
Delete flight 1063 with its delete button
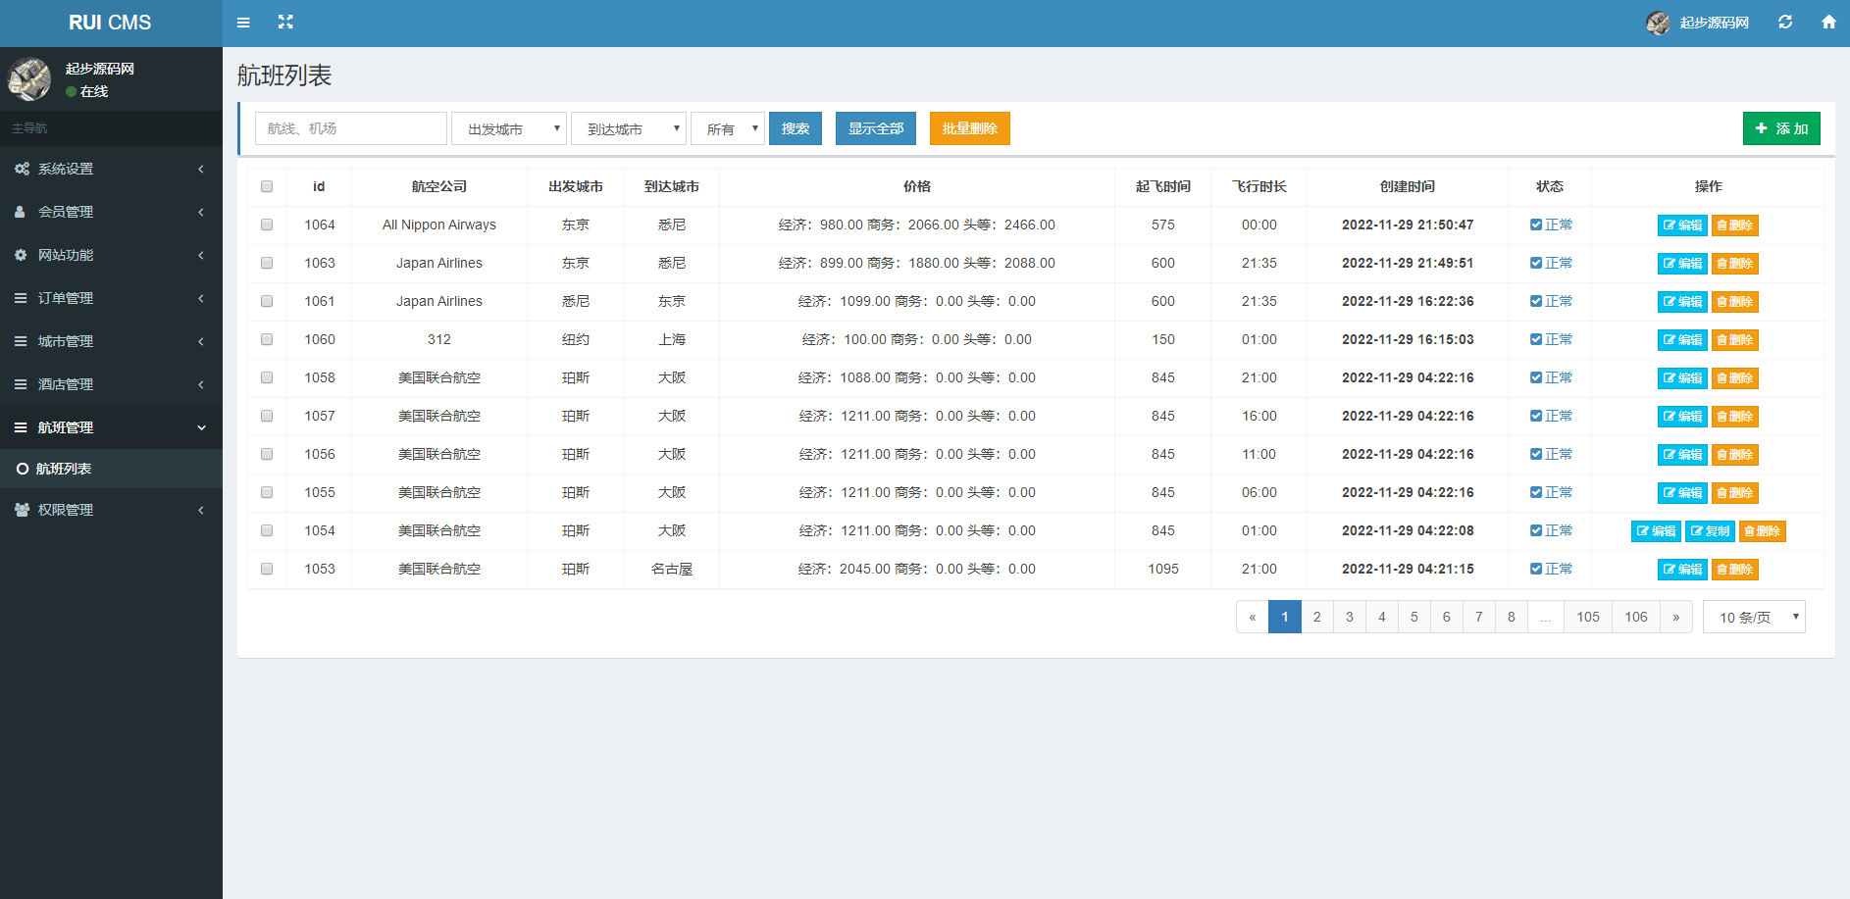pos(1734,264)
